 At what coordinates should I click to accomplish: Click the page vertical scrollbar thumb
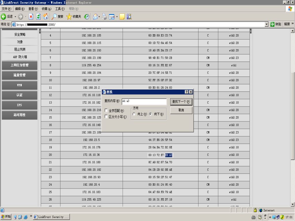(x=293, y=116)
